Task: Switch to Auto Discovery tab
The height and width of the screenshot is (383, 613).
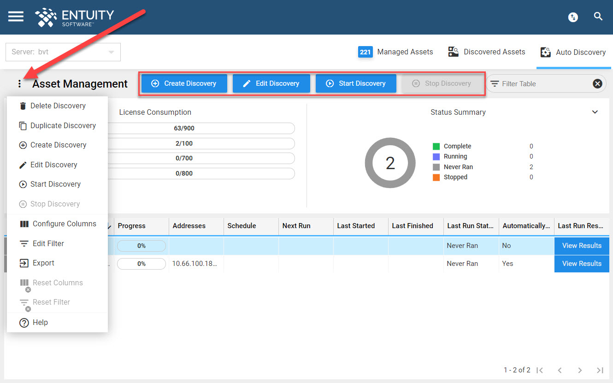Action: tap(573, 52)
